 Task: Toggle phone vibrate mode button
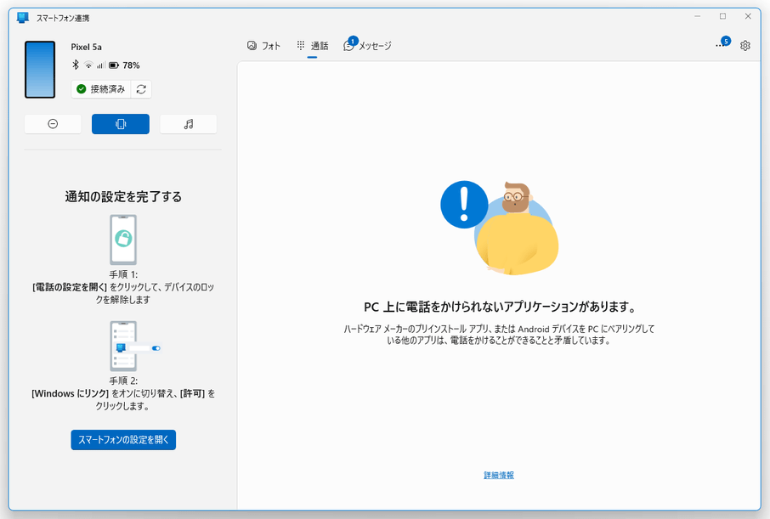coord(121,124)
